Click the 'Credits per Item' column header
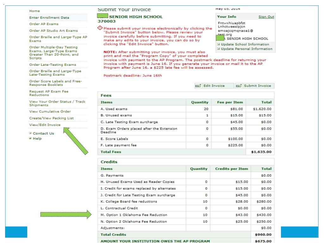Viewport: 324px width, 243px height. 231,169
